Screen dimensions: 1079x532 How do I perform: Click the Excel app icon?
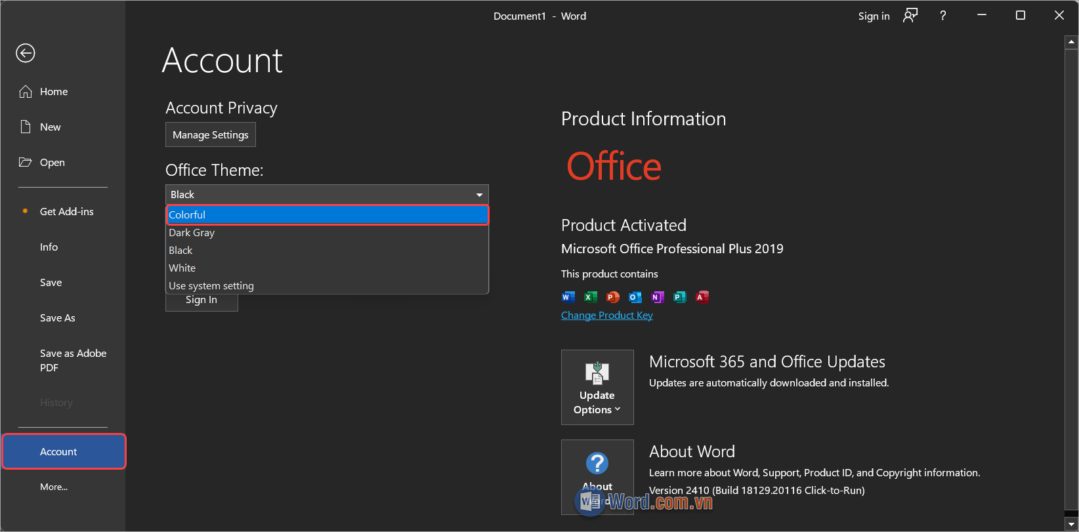tap(591, 297)
